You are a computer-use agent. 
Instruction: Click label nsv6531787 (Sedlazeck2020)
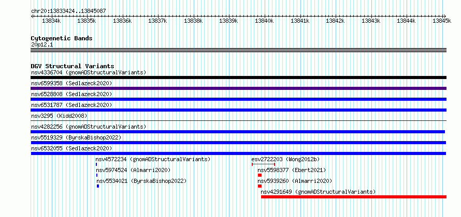[x=71, y=105]
